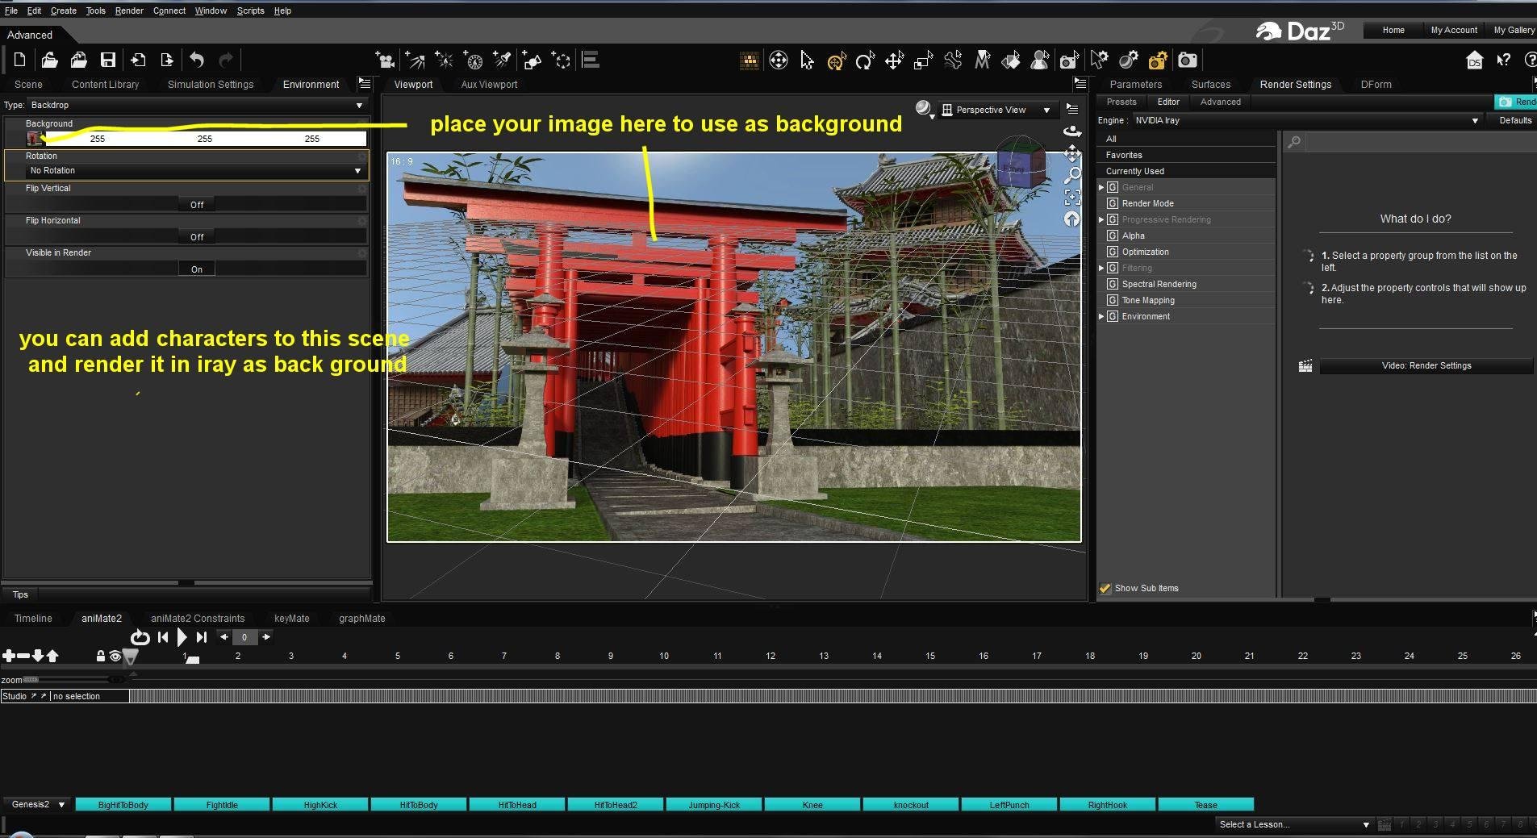This screenshot has height=838, width=1537.
Task: Select the Translate move tool
Action: tap(894, 60)
